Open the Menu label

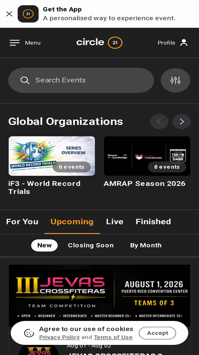pyautogui.click(x=33, y=43)
